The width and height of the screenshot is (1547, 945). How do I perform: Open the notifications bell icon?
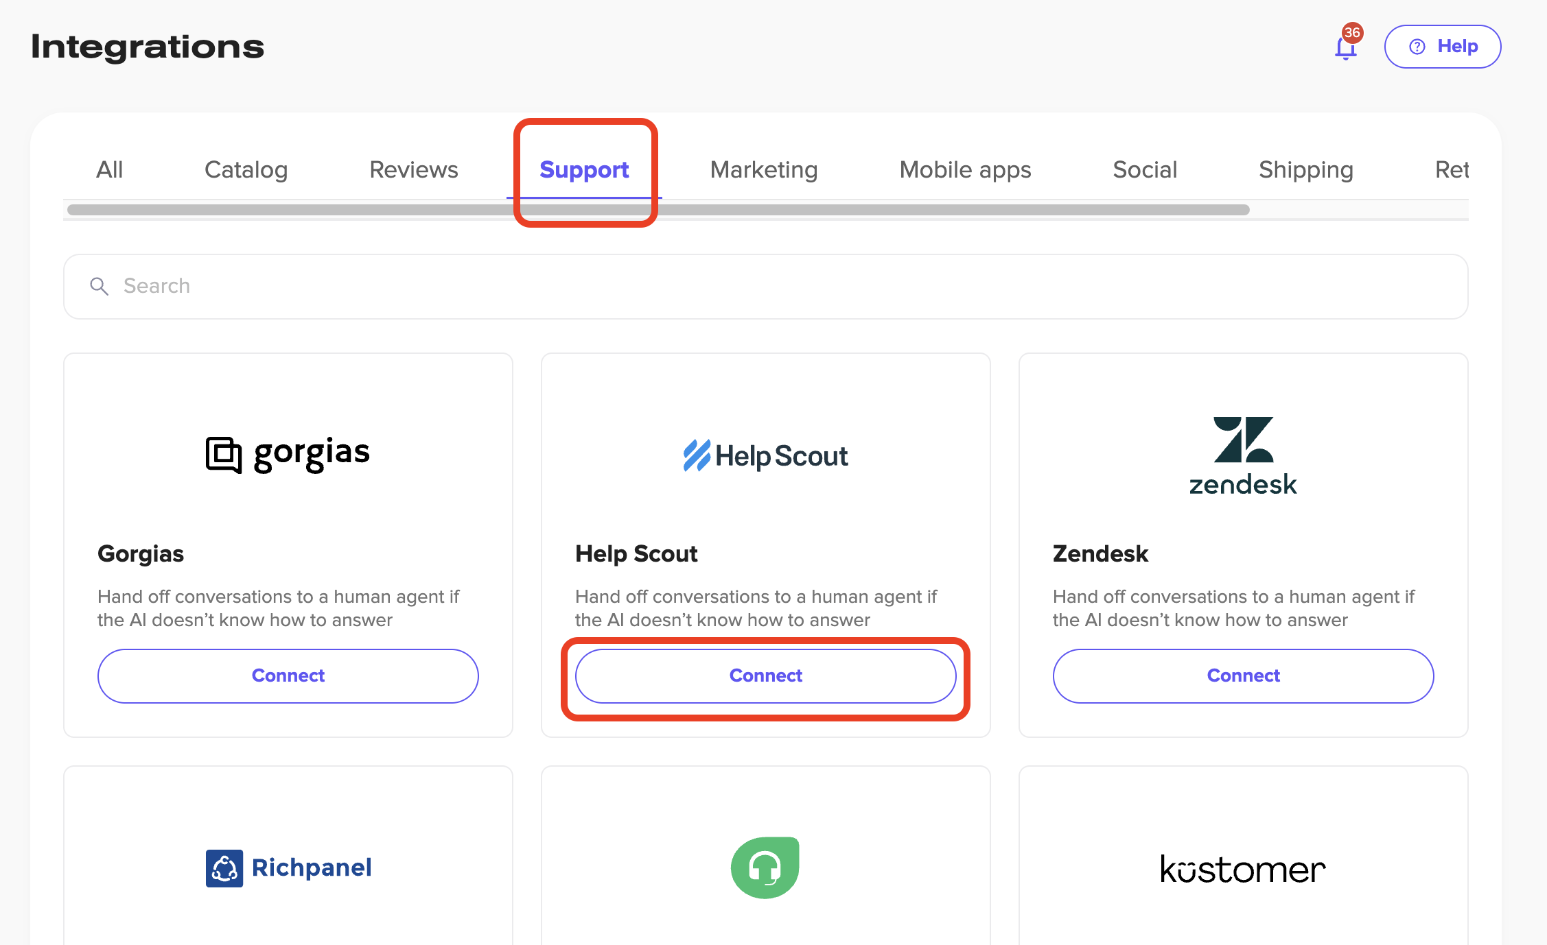point(1346,47)
